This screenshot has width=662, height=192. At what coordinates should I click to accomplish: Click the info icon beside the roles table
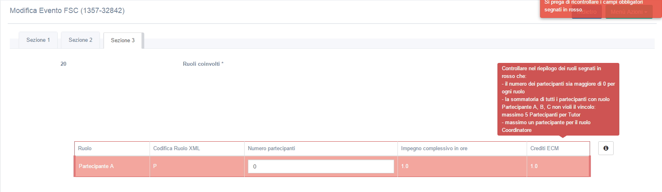click(606, 148)
